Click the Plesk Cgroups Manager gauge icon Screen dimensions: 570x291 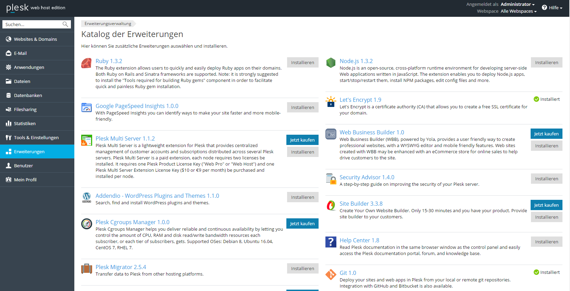coord(86,224)
